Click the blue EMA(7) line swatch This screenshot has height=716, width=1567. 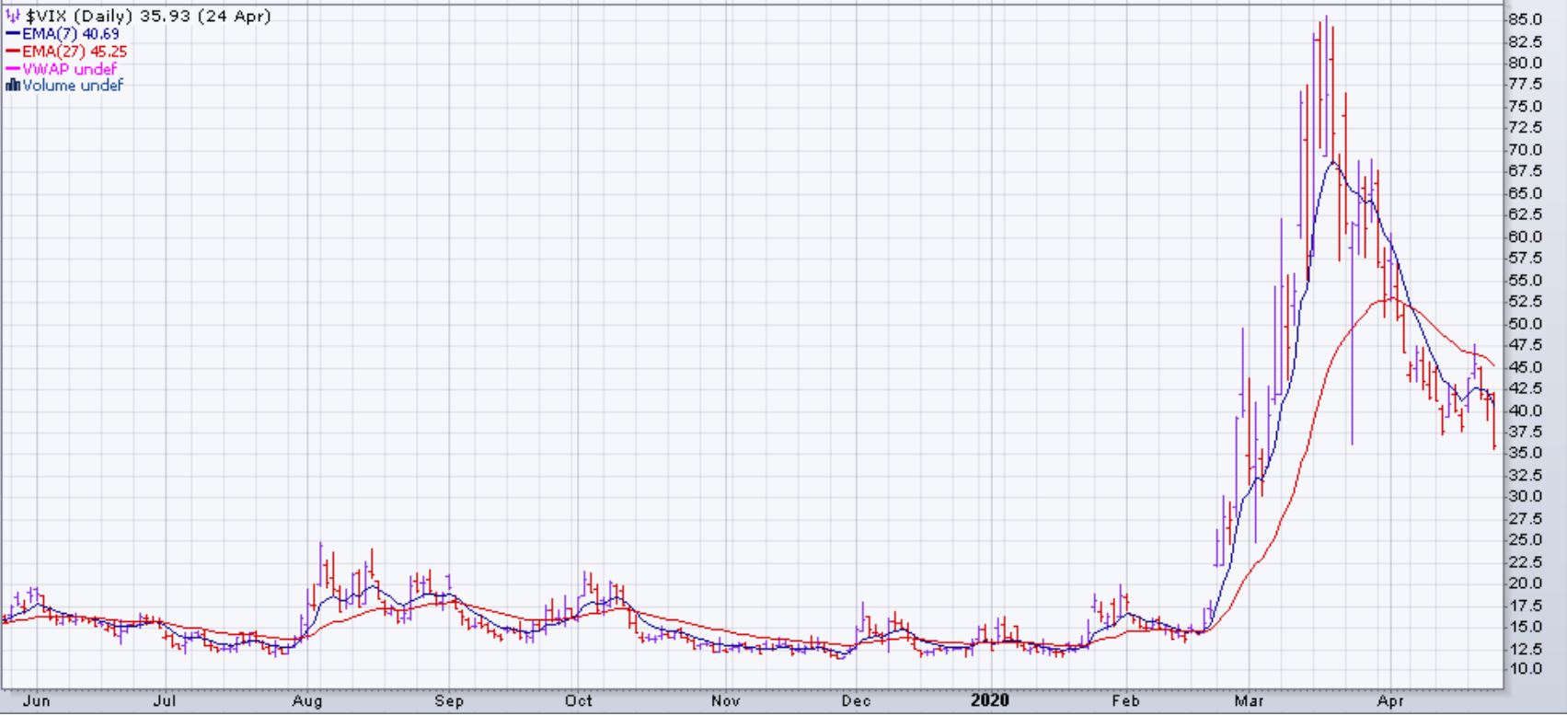click(x=13, y=34)
